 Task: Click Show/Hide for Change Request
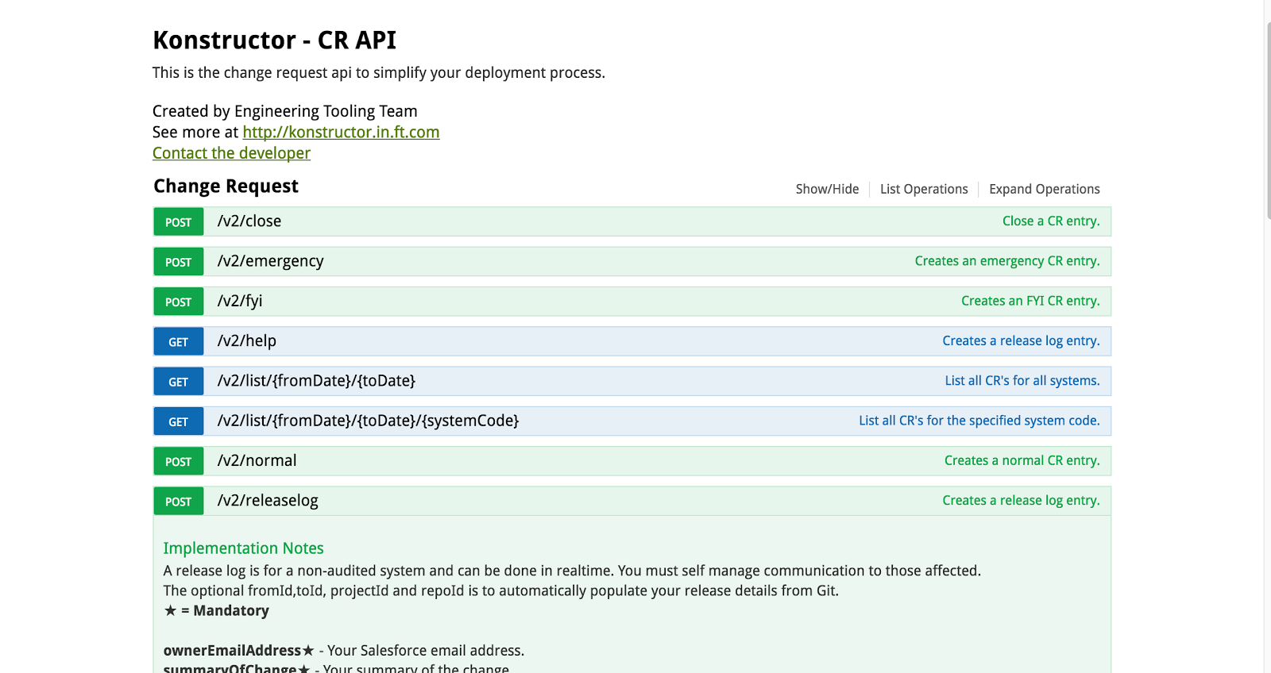pyautogui.click(x=827, y=189)
